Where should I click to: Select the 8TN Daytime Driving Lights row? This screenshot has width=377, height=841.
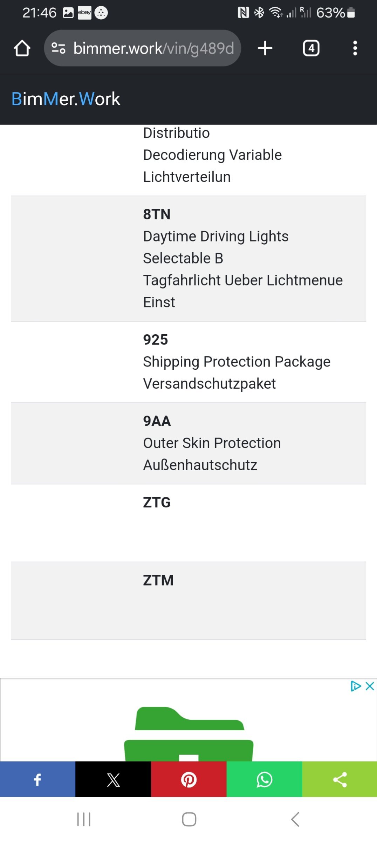(x=188, y=259)
